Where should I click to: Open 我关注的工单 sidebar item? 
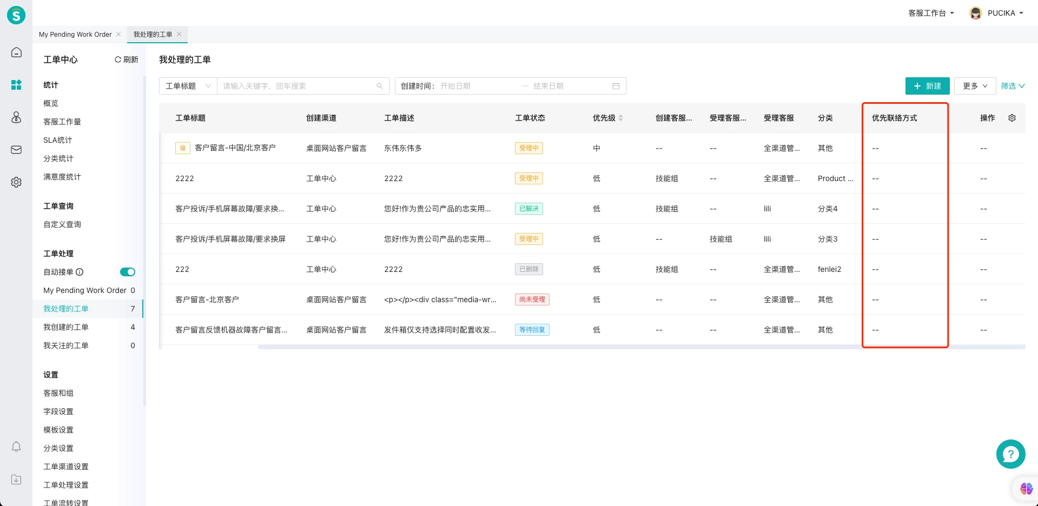tap(89, 345)
